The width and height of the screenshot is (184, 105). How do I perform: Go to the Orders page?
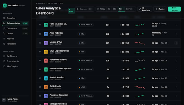point(15,34)
